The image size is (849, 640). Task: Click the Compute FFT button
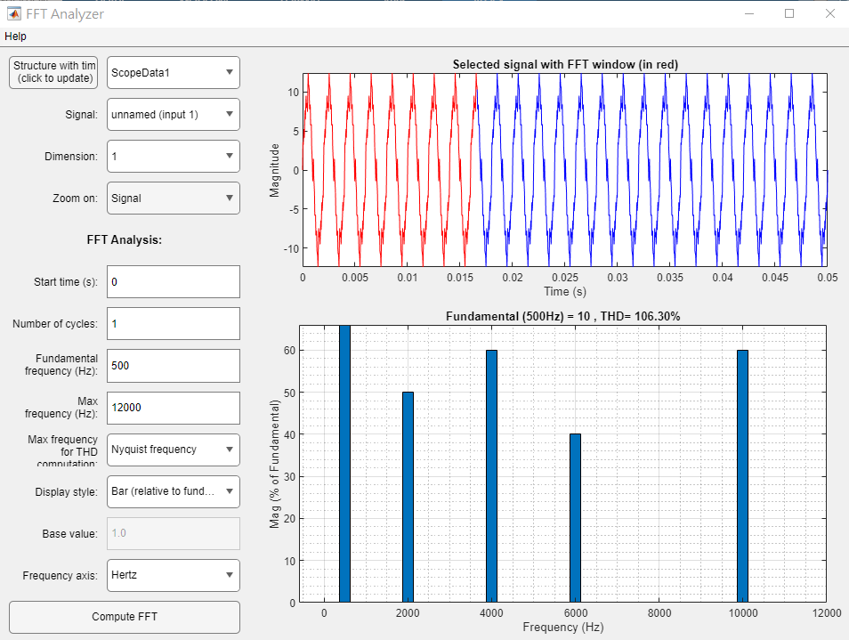click(x=125, y=617)
